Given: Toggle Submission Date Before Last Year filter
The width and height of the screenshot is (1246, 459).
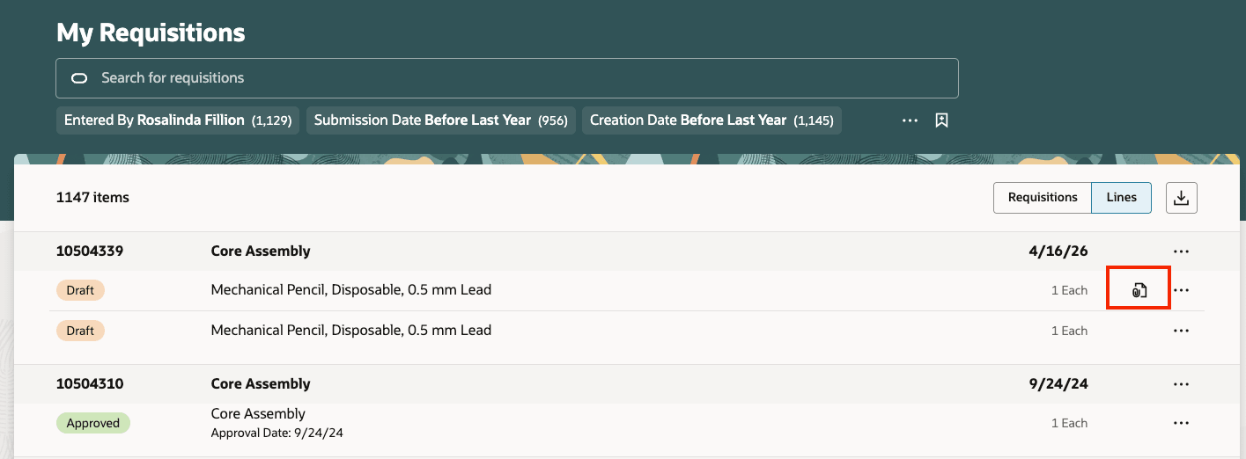Looking at the screenshot, I should (440, 120).
